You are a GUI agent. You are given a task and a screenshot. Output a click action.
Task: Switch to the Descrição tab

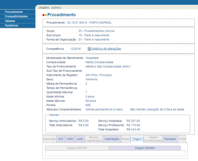49,139
